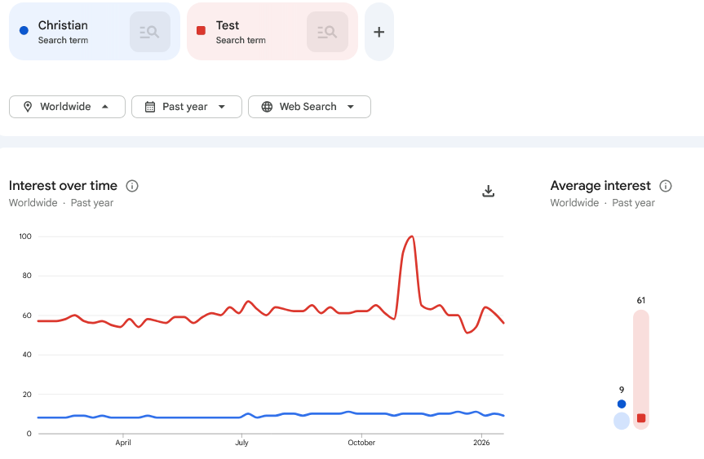The image size is (704, 459).
Task: Click the blue Christian color dot
Action: pos(24,31)
